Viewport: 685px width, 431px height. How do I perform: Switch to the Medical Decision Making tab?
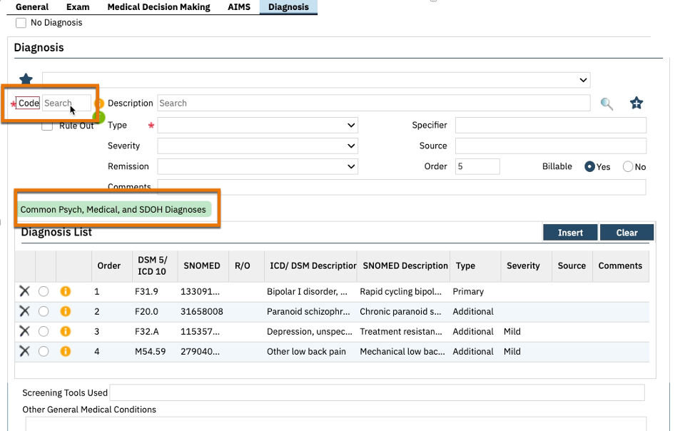158,7
